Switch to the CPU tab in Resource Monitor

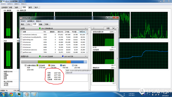coord(29,24)
